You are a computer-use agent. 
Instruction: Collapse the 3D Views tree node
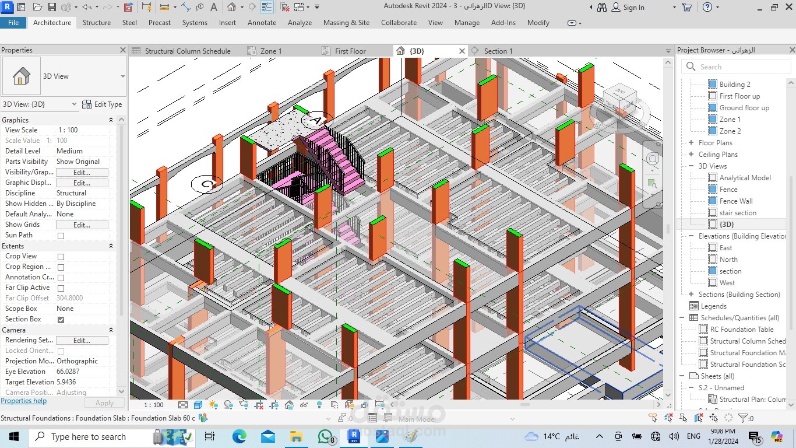pyautogui.click(x=691, y=166)
